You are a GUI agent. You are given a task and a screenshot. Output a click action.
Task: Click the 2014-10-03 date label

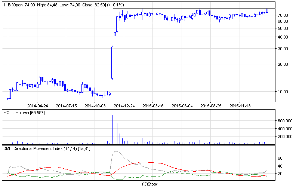pos(95,106)
